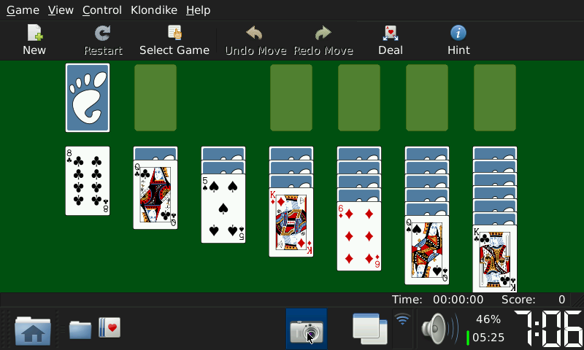The height and width of the screenshot is (350, 584).
Task: Pick the King of diamonds card
Action: click(291, 222)
